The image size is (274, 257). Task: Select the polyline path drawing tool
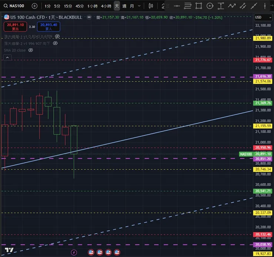click(232, 6)
